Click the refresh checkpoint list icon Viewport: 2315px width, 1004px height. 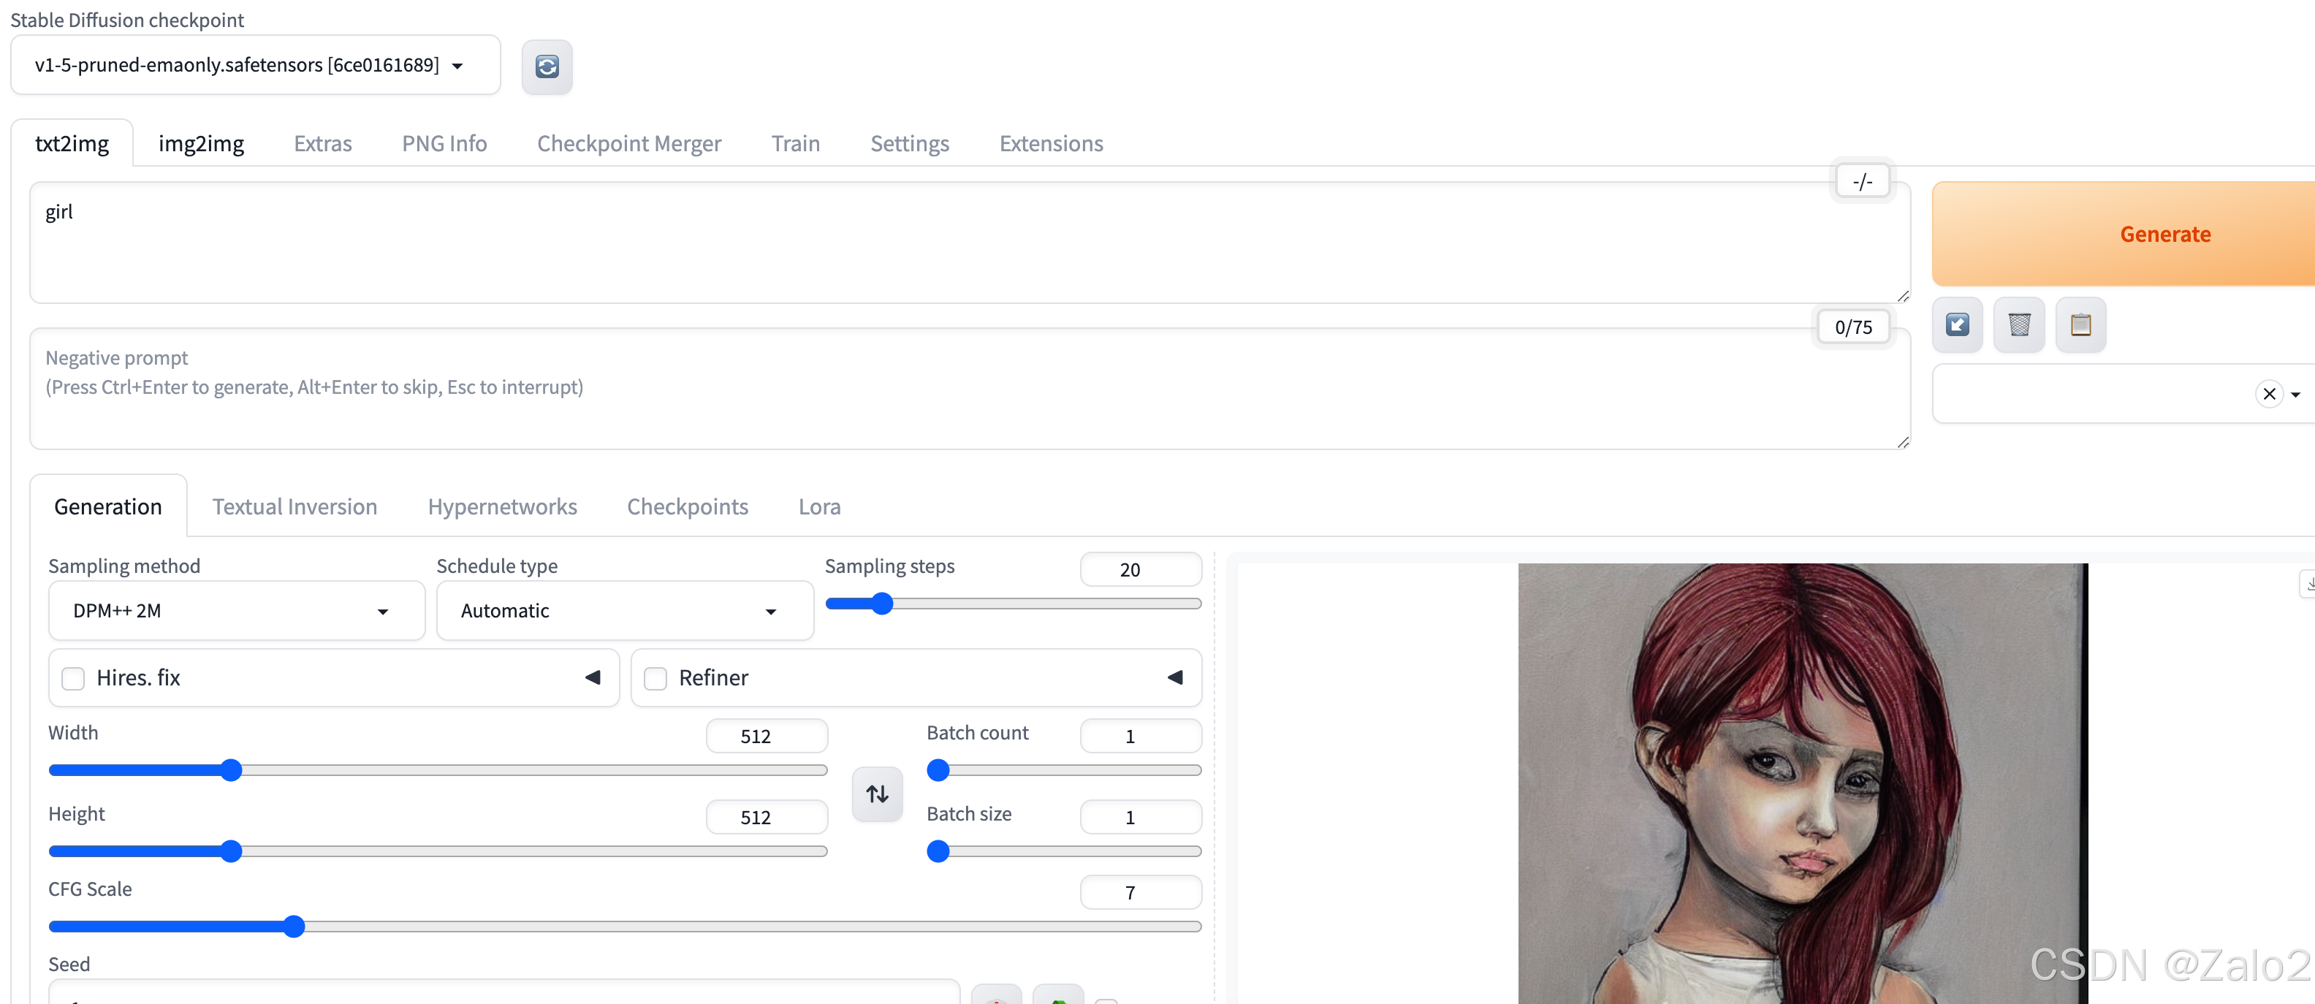point(547,66)
